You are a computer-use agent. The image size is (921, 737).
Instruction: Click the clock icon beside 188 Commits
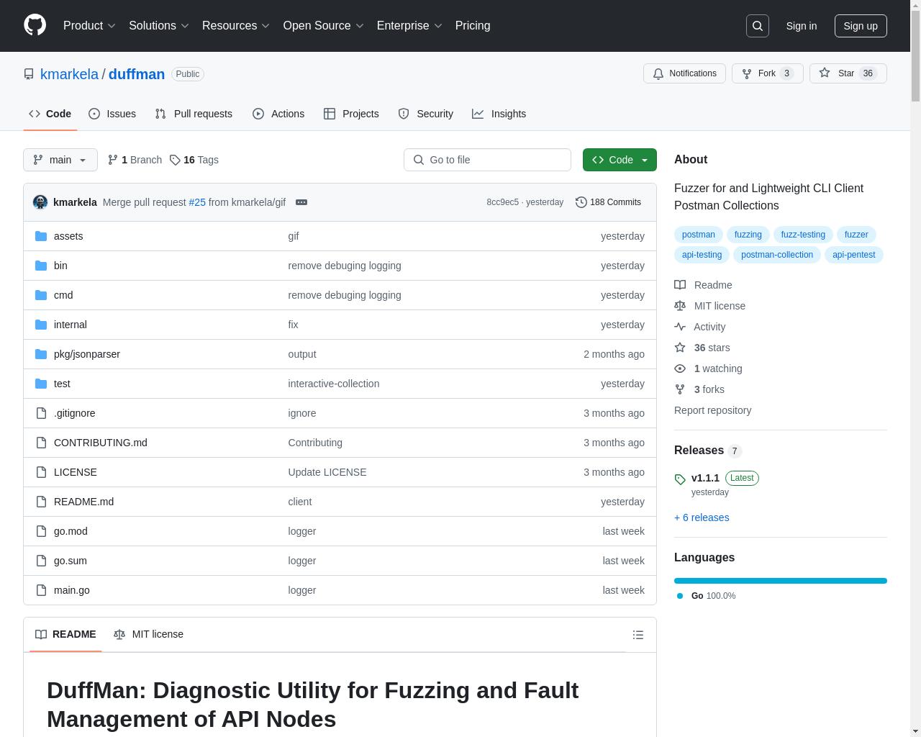[581, 202]
